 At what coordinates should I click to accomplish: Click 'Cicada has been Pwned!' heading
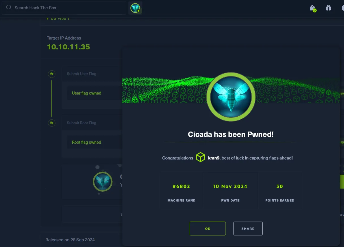[231, 134]
